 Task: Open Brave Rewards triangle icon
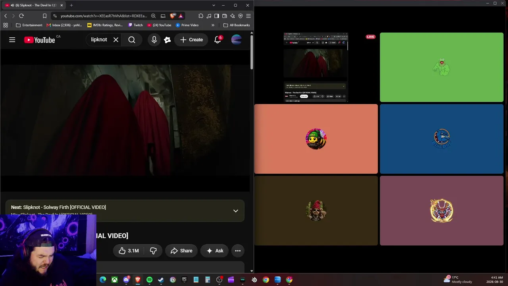pyautogui.click(x=181, y=16)
